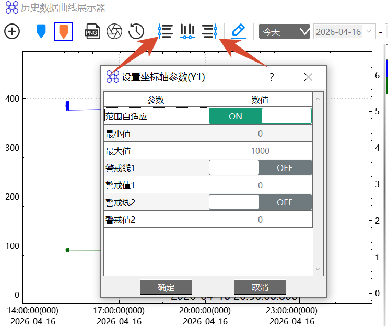Image resolution: width=388 pixels, height=327 pixels.
Task: Click the 14:00:00(000) time axis label
Action: coord(33,310)
